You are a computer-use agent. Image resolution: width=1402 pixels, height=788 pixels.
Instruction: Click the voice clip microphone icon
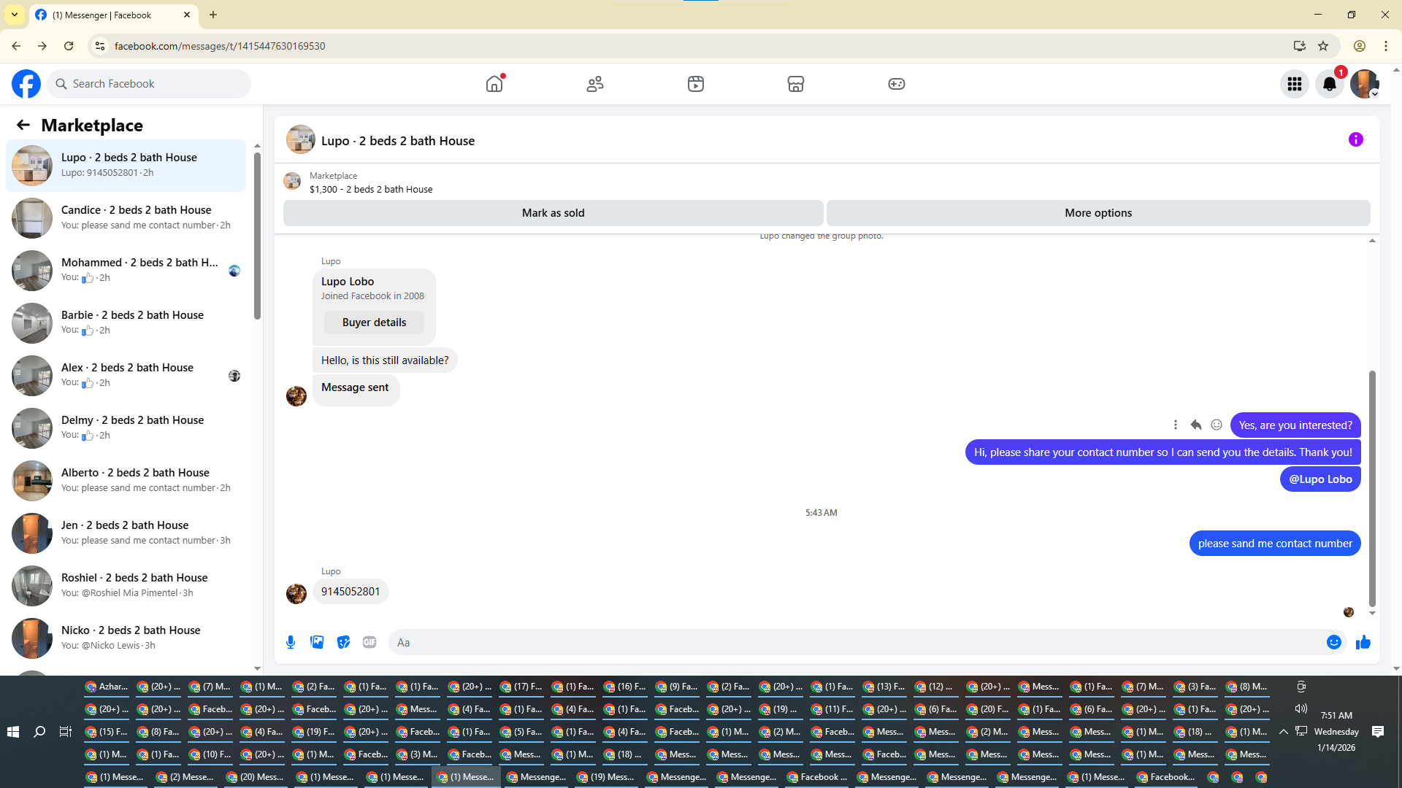click(x=291, y=642)
